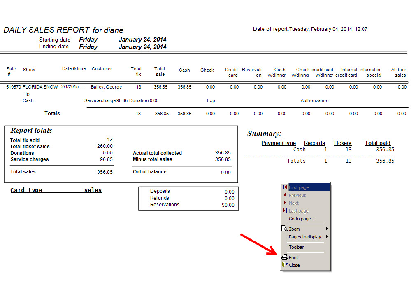Click the Next page arrow icon
The width and height of the screenshot is (416, 292).
tap(284, 203)
